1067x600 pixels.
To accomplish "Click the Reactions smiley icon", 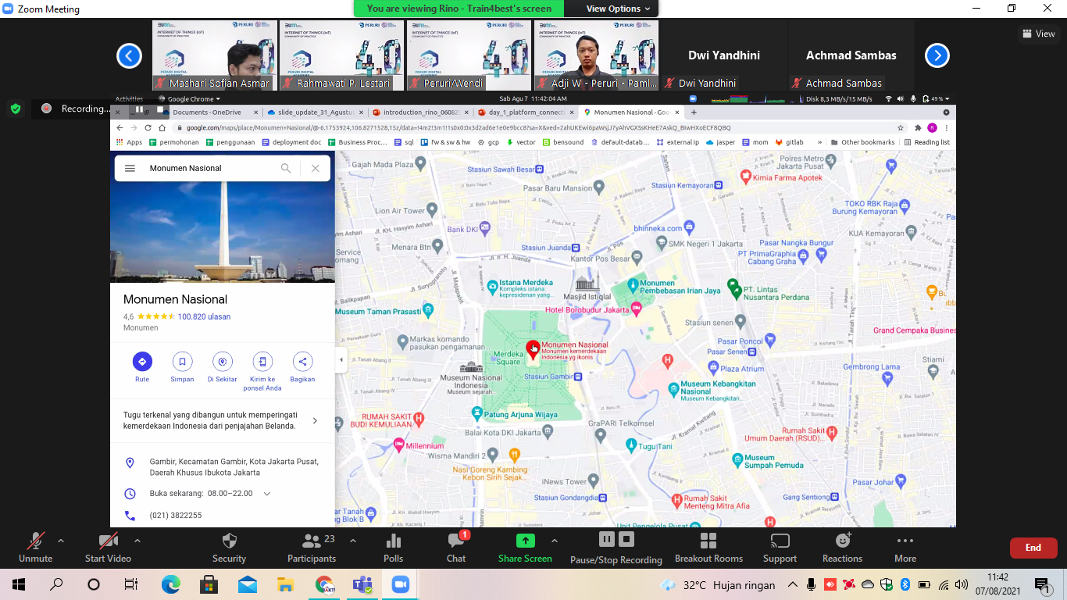I will pyautogui.click(x=842, y=541).
